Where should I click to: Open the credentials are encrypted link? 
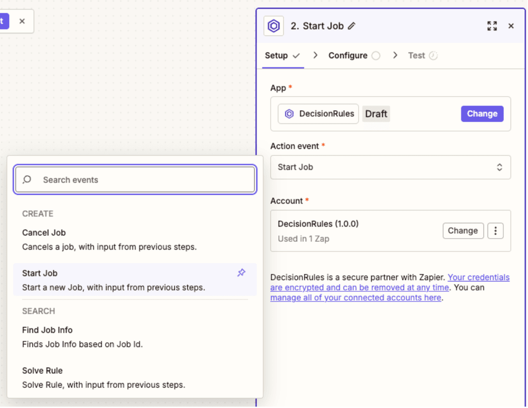coord(390,282)
